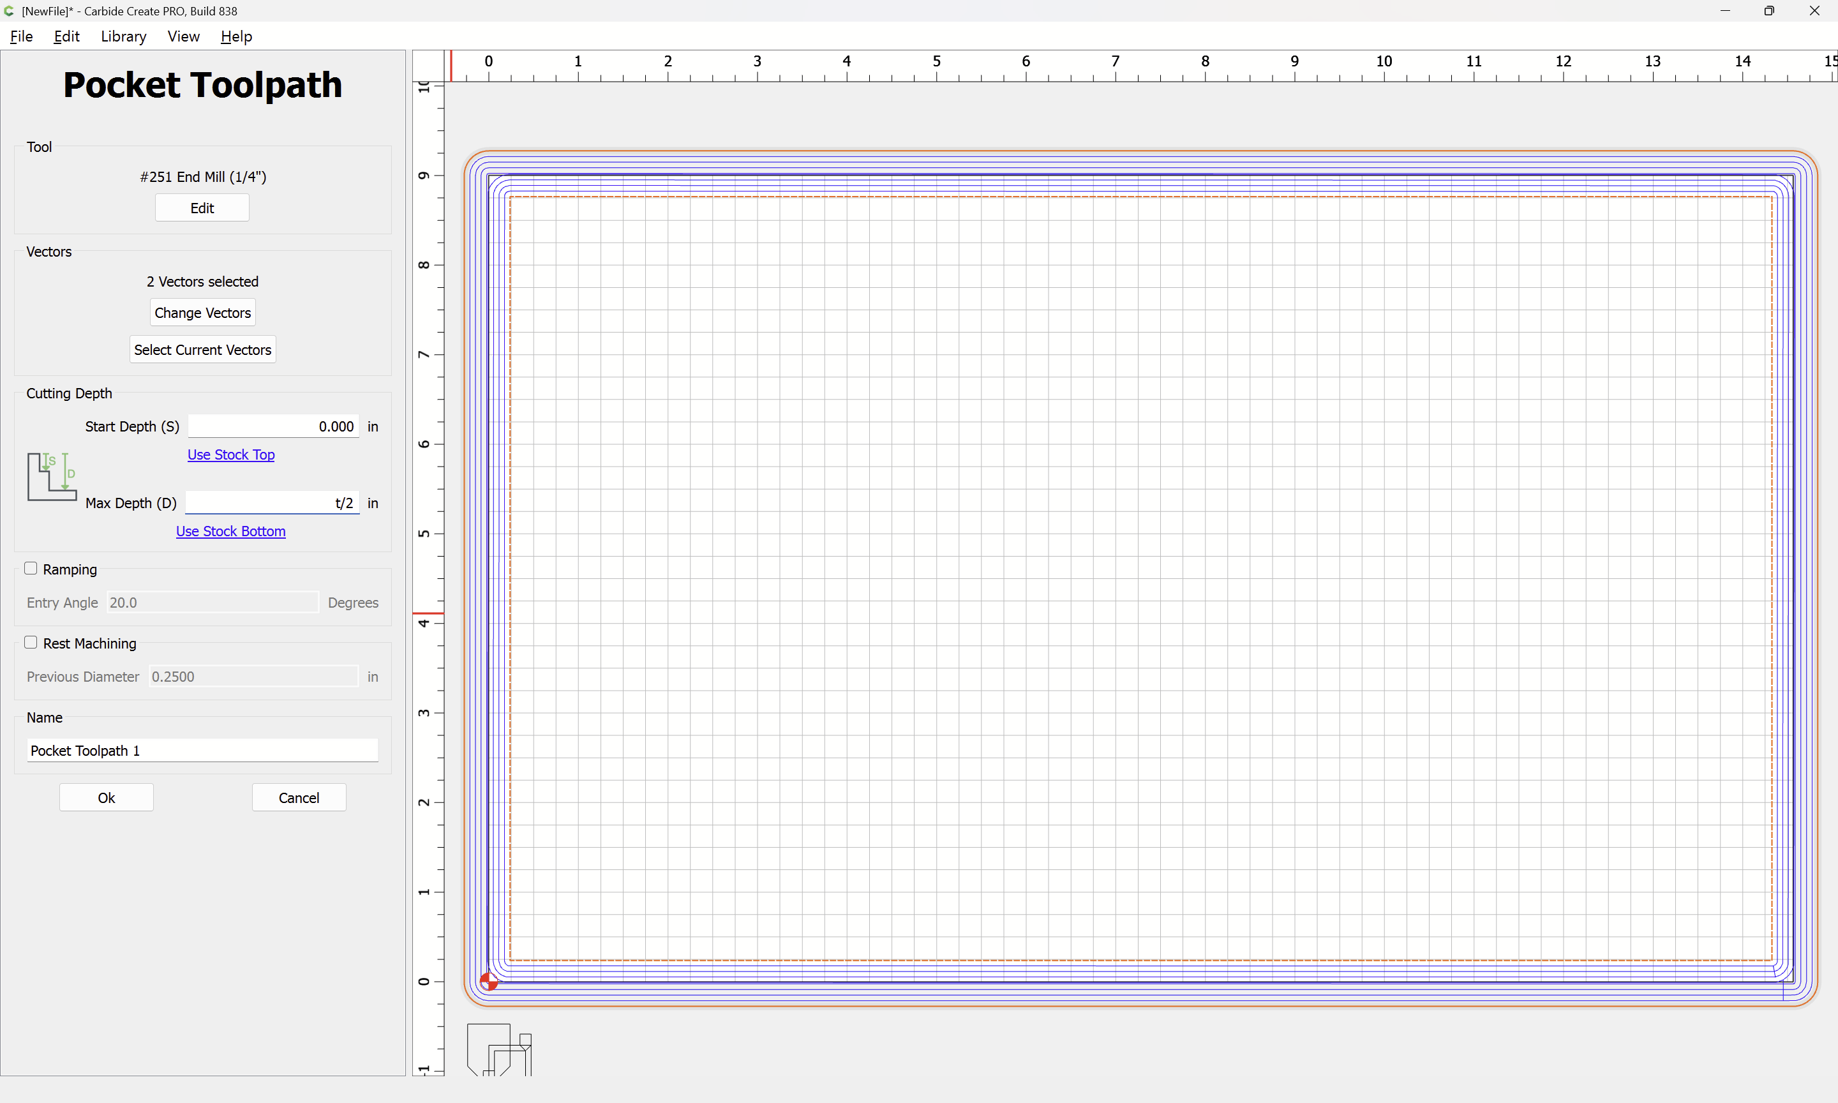Click the Change Vectors button
1838x1103 pixels.
point(202,313)
